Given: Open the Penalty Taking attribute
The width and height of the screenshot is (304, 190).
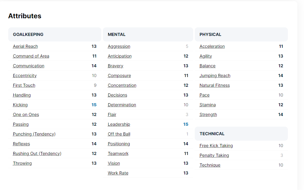Looking at the screenshot, I should click(214, 155).
